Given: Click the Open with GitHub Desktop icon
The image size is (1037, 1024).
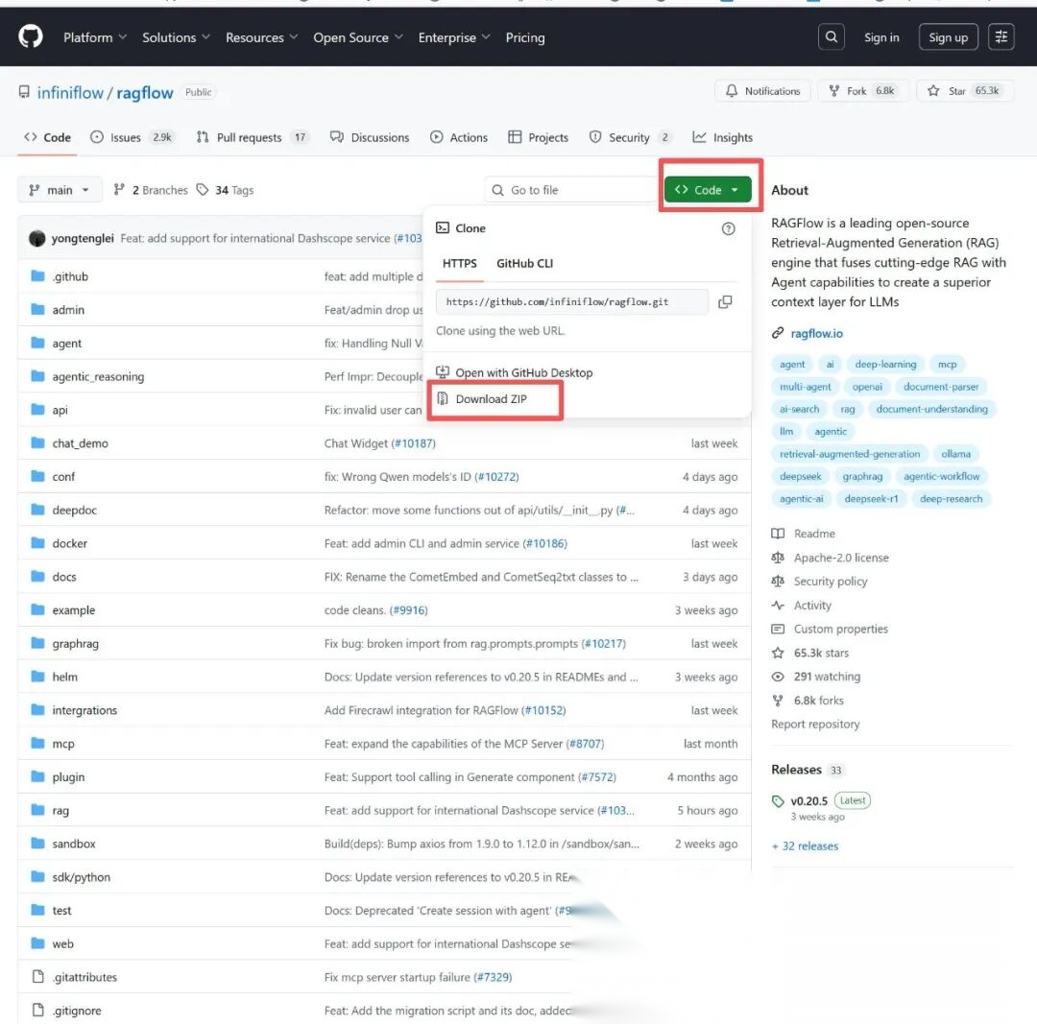Looking at the screenshot, I should (443, 372).
